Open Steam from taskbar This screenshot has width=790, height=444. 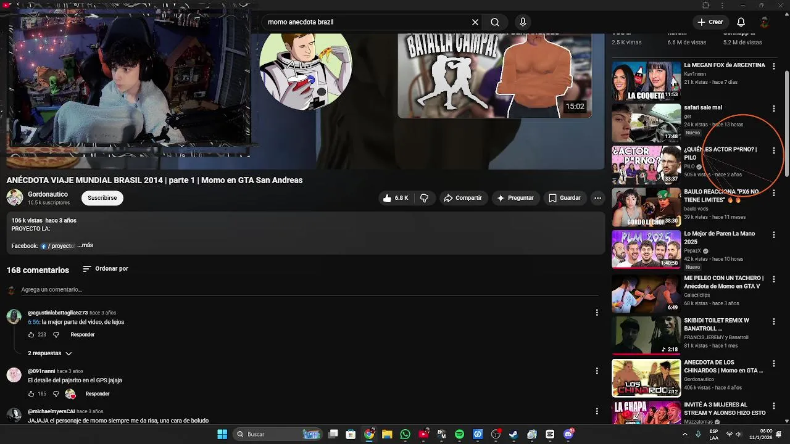513,434
